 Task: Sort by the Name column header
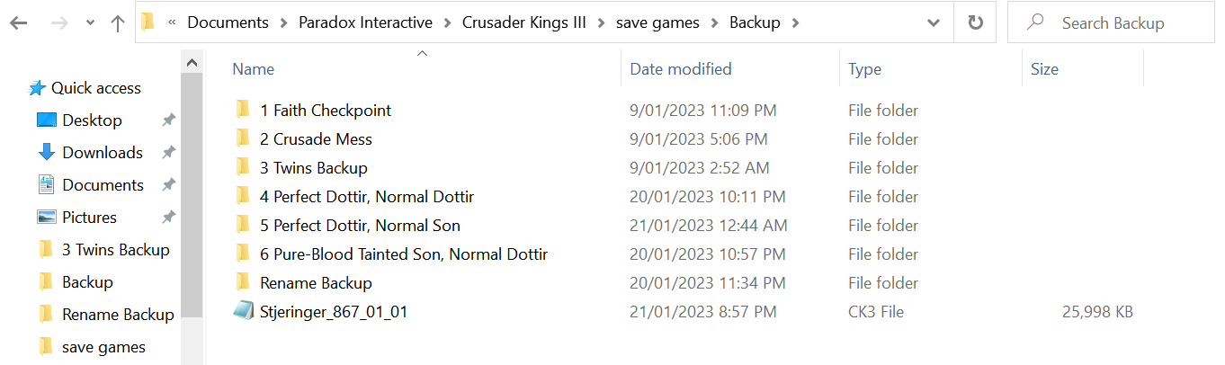(x=254, y=69)
